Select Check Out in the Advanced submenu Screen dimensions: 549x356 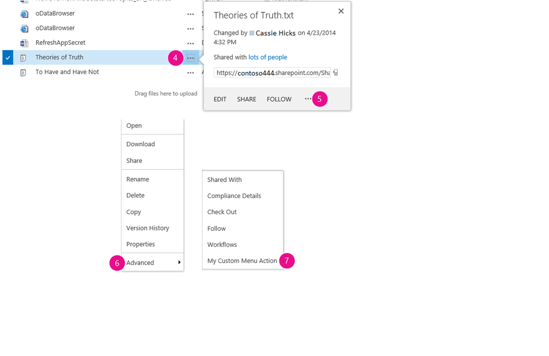coord(222,212)
